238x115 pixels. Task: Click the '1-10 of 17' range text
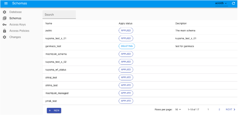tap(193, 109)
